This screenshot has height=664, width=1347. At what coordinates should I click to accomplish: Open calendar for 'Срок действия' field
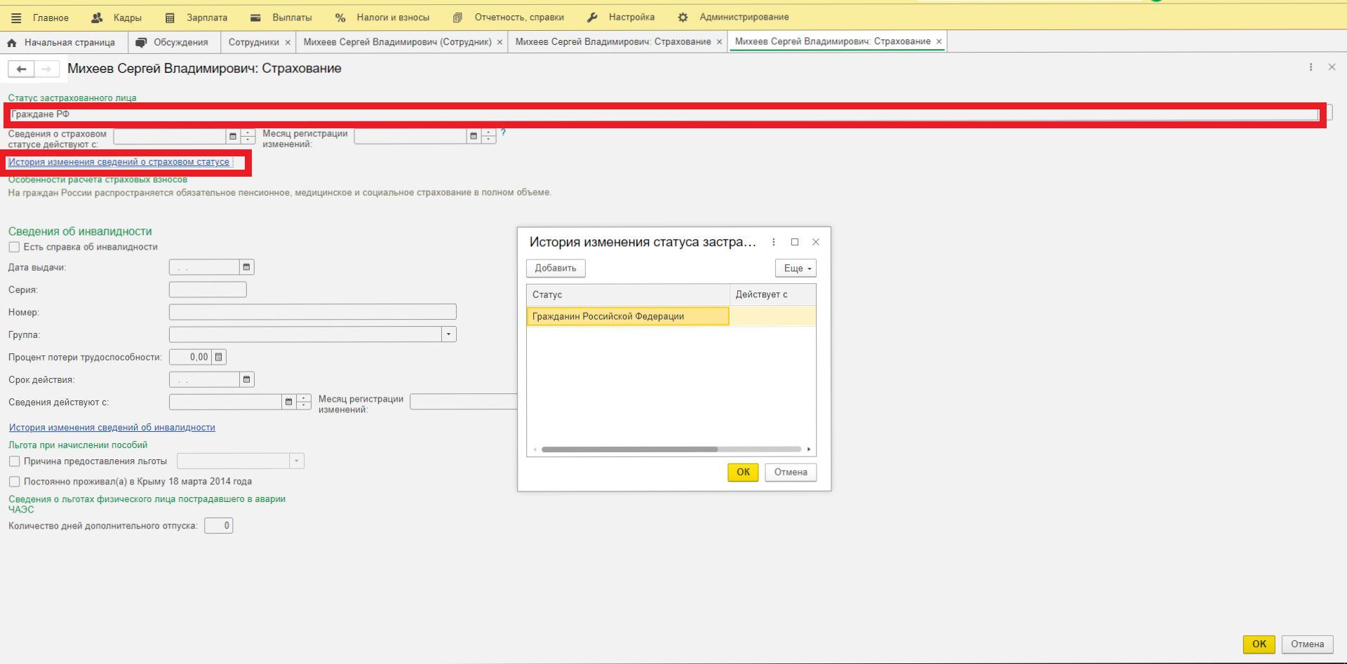tap(246, 379)
